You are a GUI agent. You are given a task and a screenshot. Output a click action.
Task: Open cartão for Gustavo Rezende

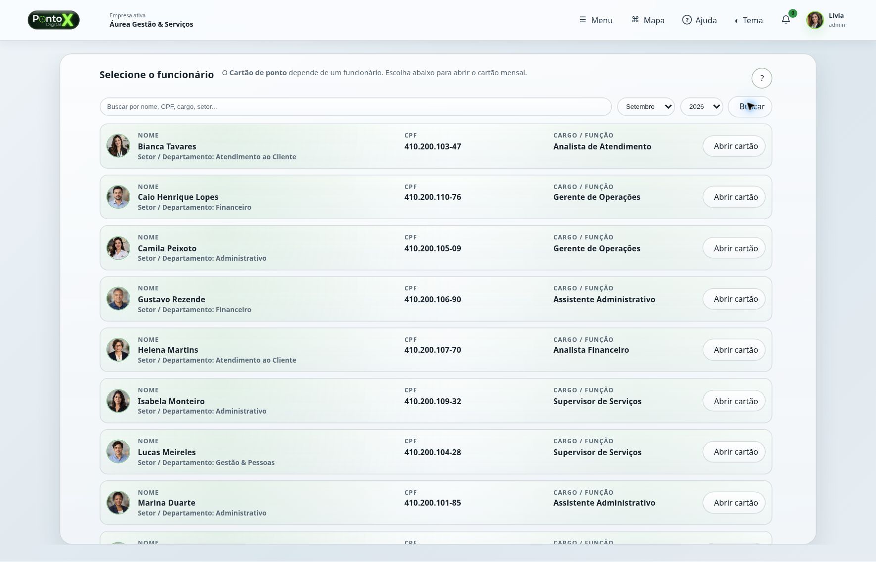coord(734,299)
